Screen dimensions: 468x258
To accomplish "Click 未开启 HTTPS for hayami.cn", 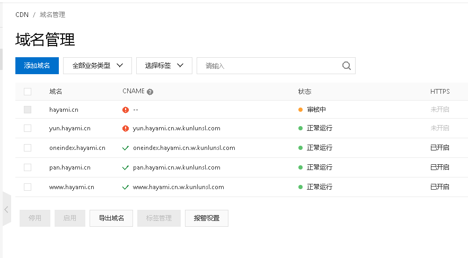I will pyautogui.click(x=440, y=110).
